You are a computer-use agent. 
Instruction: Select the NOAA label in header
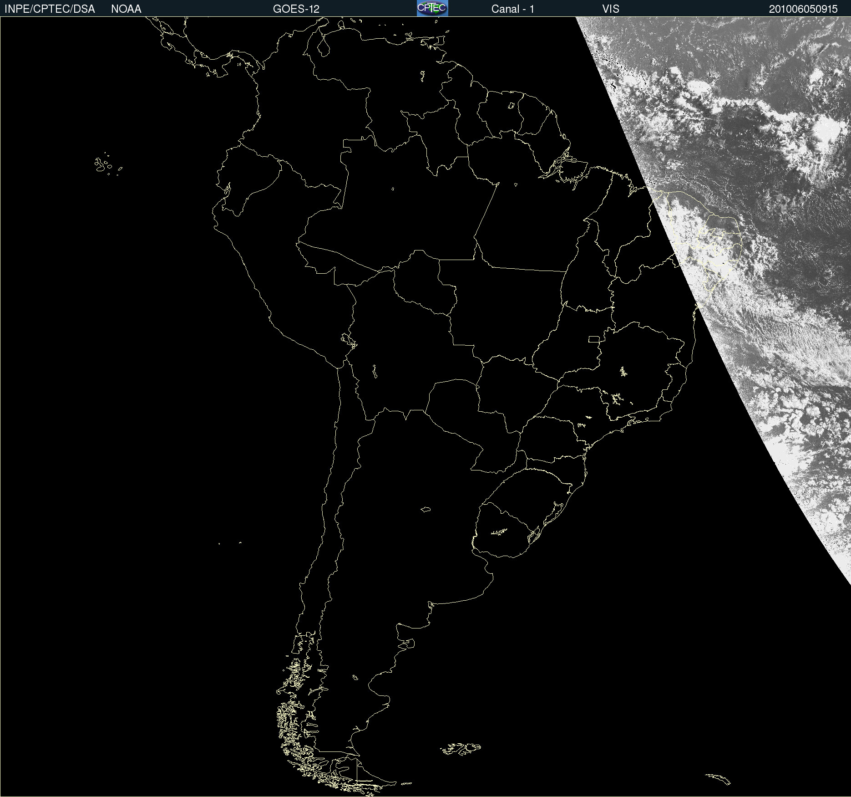tap(126, 9)
